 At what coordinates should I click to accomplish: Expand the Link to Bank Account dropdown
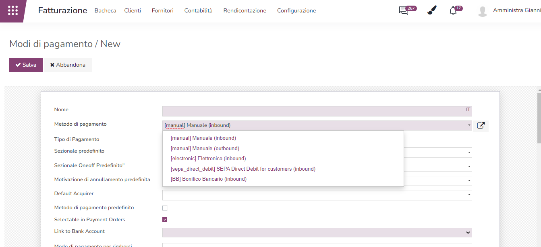468,233
